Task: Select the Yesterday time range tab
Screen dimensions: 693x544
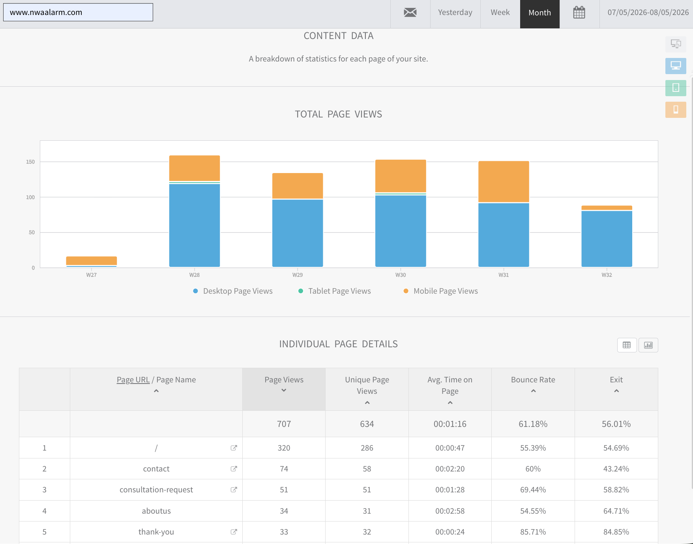Action: (455, 13)
